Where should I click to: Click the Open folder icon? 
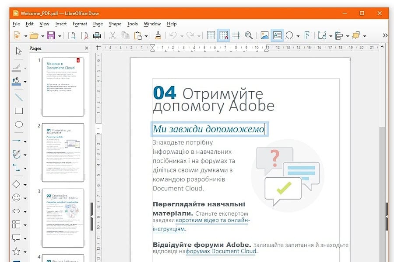click(34, 36)
